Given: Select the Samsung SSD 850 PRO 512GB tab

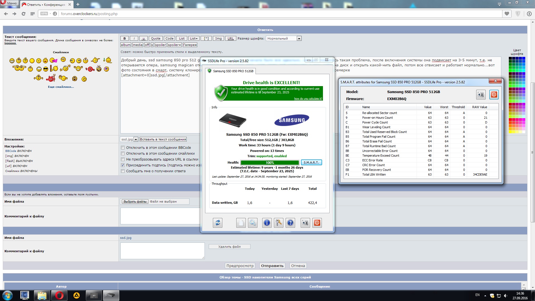Looking at the screenshot, I should (x=231, y=71).
